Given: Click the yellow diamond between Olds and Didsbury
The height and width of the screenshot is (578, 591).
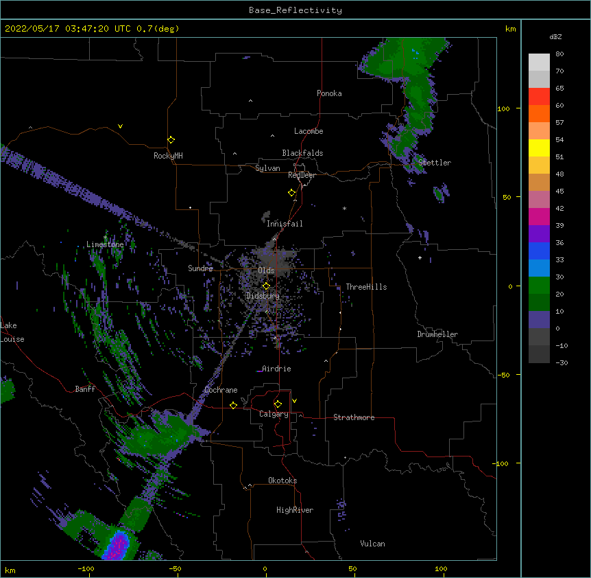Looking at the screenshot, I should (266, 286).
